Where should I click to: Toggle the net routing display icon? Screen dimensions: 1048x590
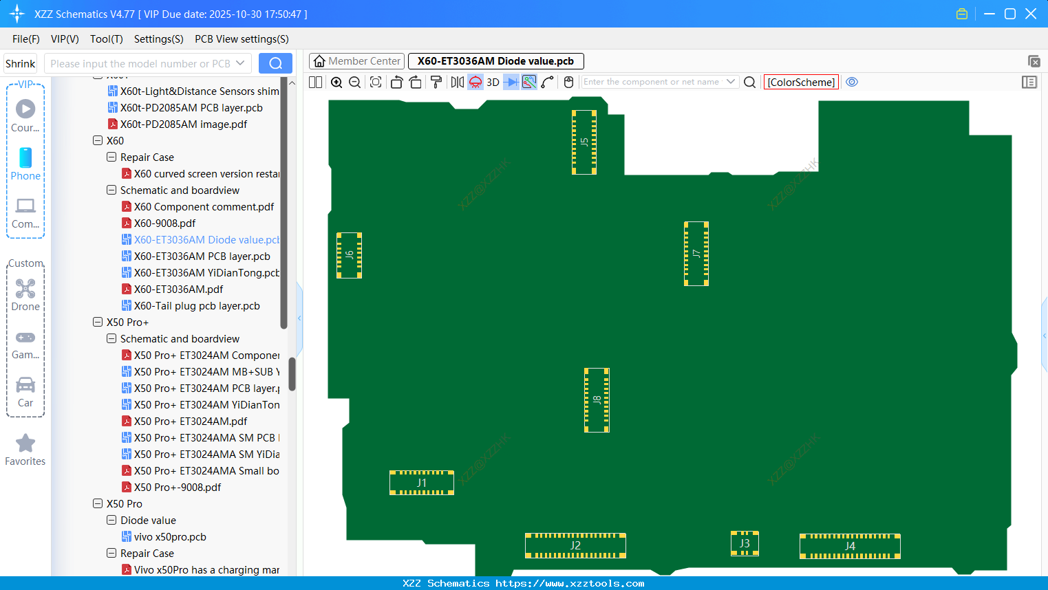pos(529,82)
